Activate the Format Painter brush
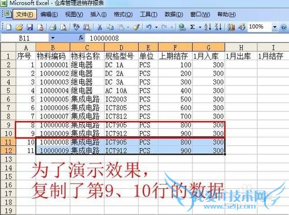 pyautogui.click(x=136, y=27)
